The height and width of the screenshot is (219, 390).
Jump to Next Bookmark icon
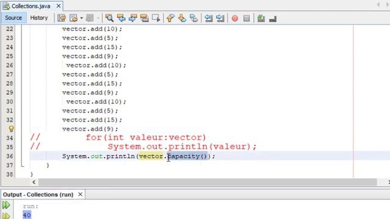pyautogui.click(x=182, y=18)
